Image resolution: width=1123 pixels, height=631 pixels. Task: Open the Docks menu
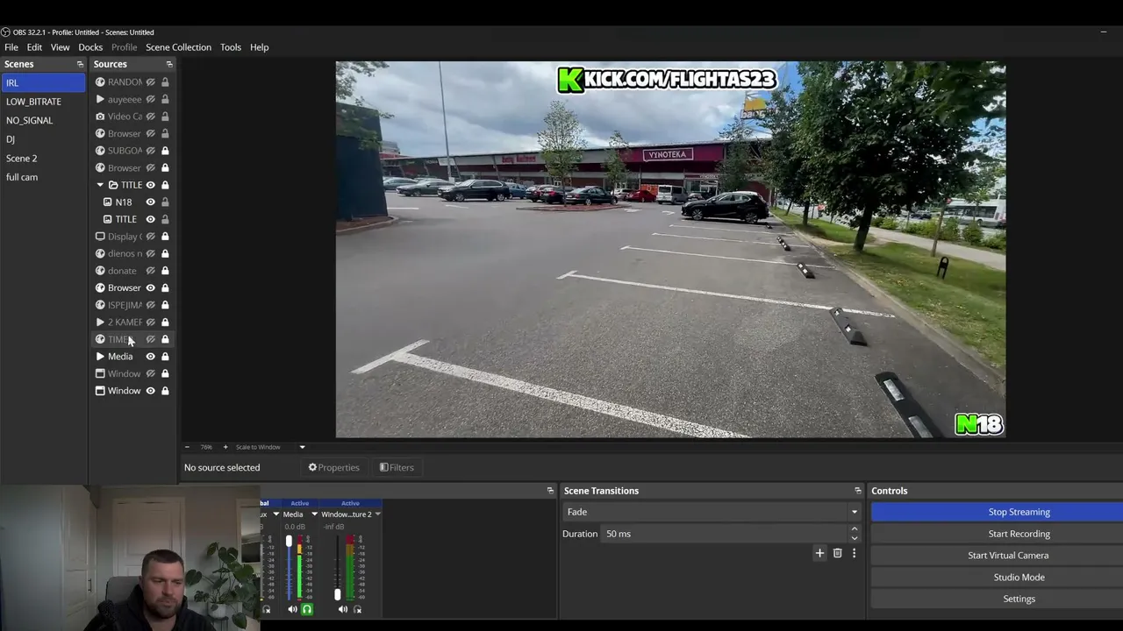click(90, 47)
